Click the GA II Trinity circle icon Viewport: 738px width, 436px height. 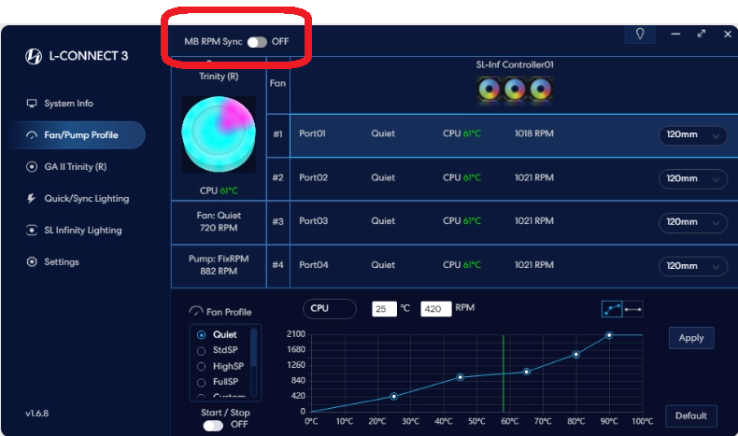(x=32, y=167)
